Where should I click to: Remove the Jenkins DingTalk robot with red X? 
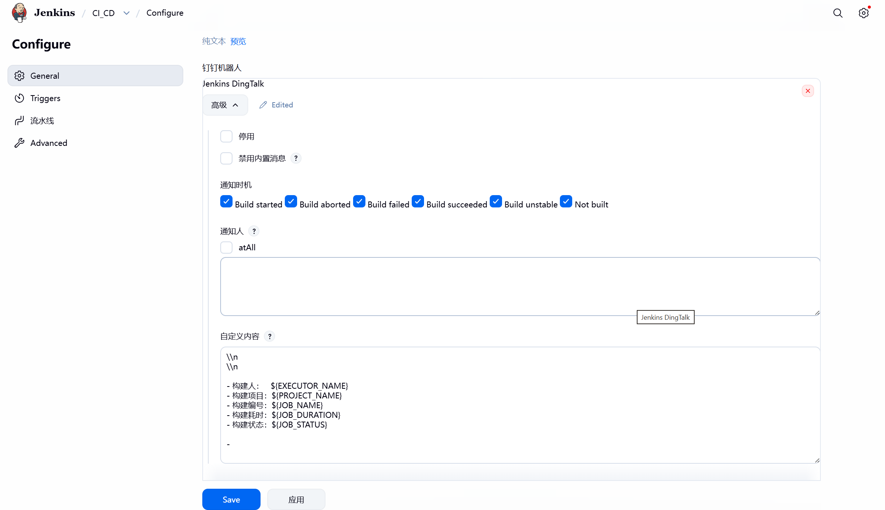click(x=808, y=91)
